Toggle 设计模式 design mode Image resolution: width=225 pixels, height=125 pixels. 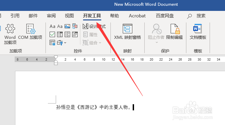pos(94,27)
